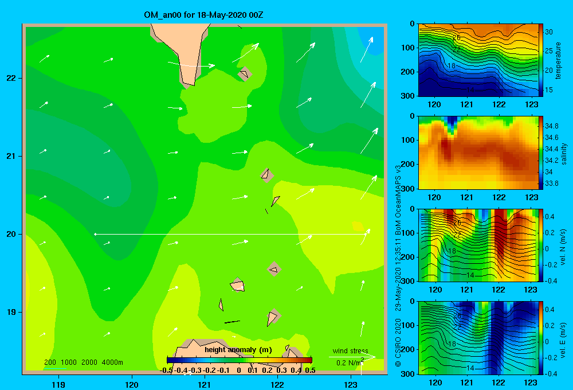The height and width of the screenshot is (390, 573).
Task: Click the small island near 22N east of Taiwan
Action: click(x=245, y=74)
